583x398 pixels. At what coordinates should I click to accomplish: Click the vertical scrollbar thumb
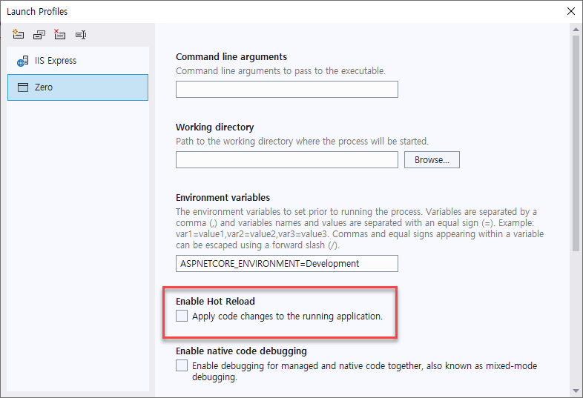pos(575,141)
